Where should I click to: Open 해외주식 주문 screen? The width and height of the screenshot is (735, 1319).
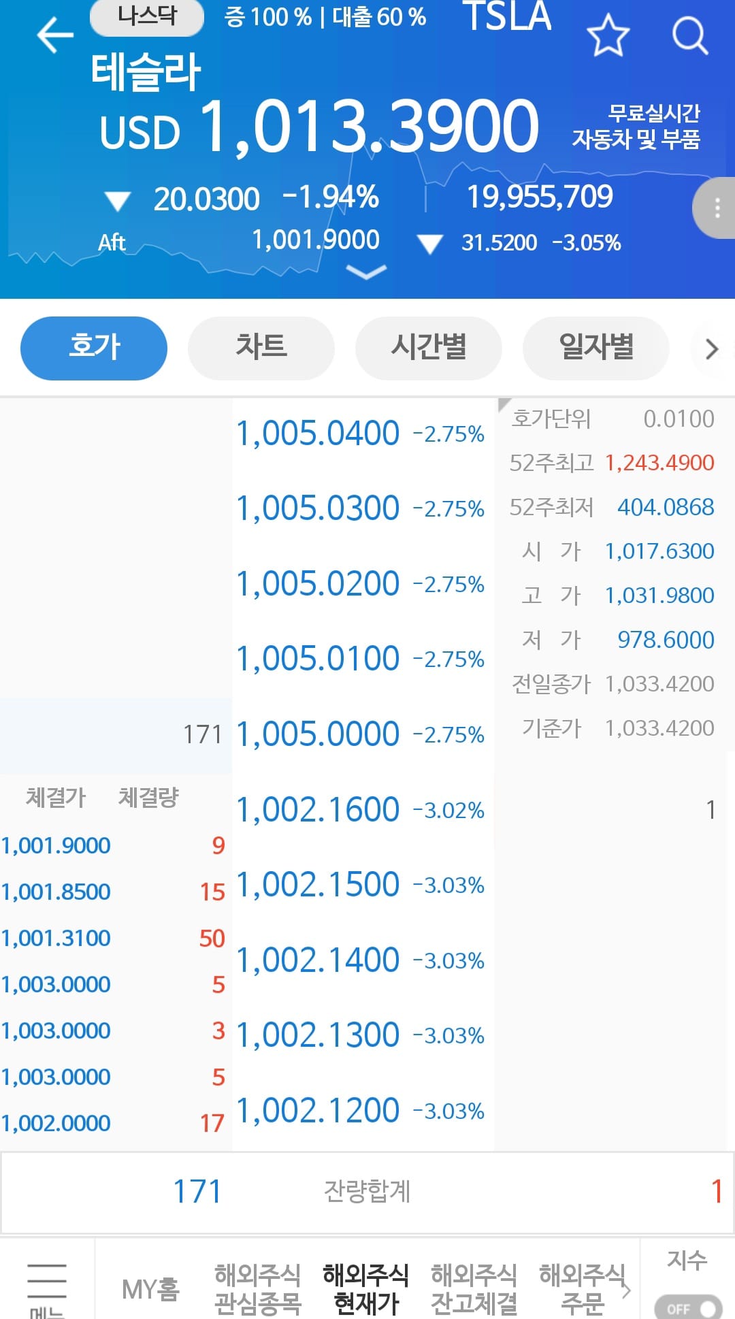(582, 1289)
